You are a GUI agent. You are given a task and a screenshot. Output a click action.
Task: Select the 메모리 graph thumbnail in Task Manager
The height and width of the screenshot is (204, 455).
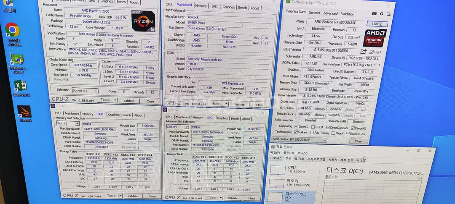[276, 183]
